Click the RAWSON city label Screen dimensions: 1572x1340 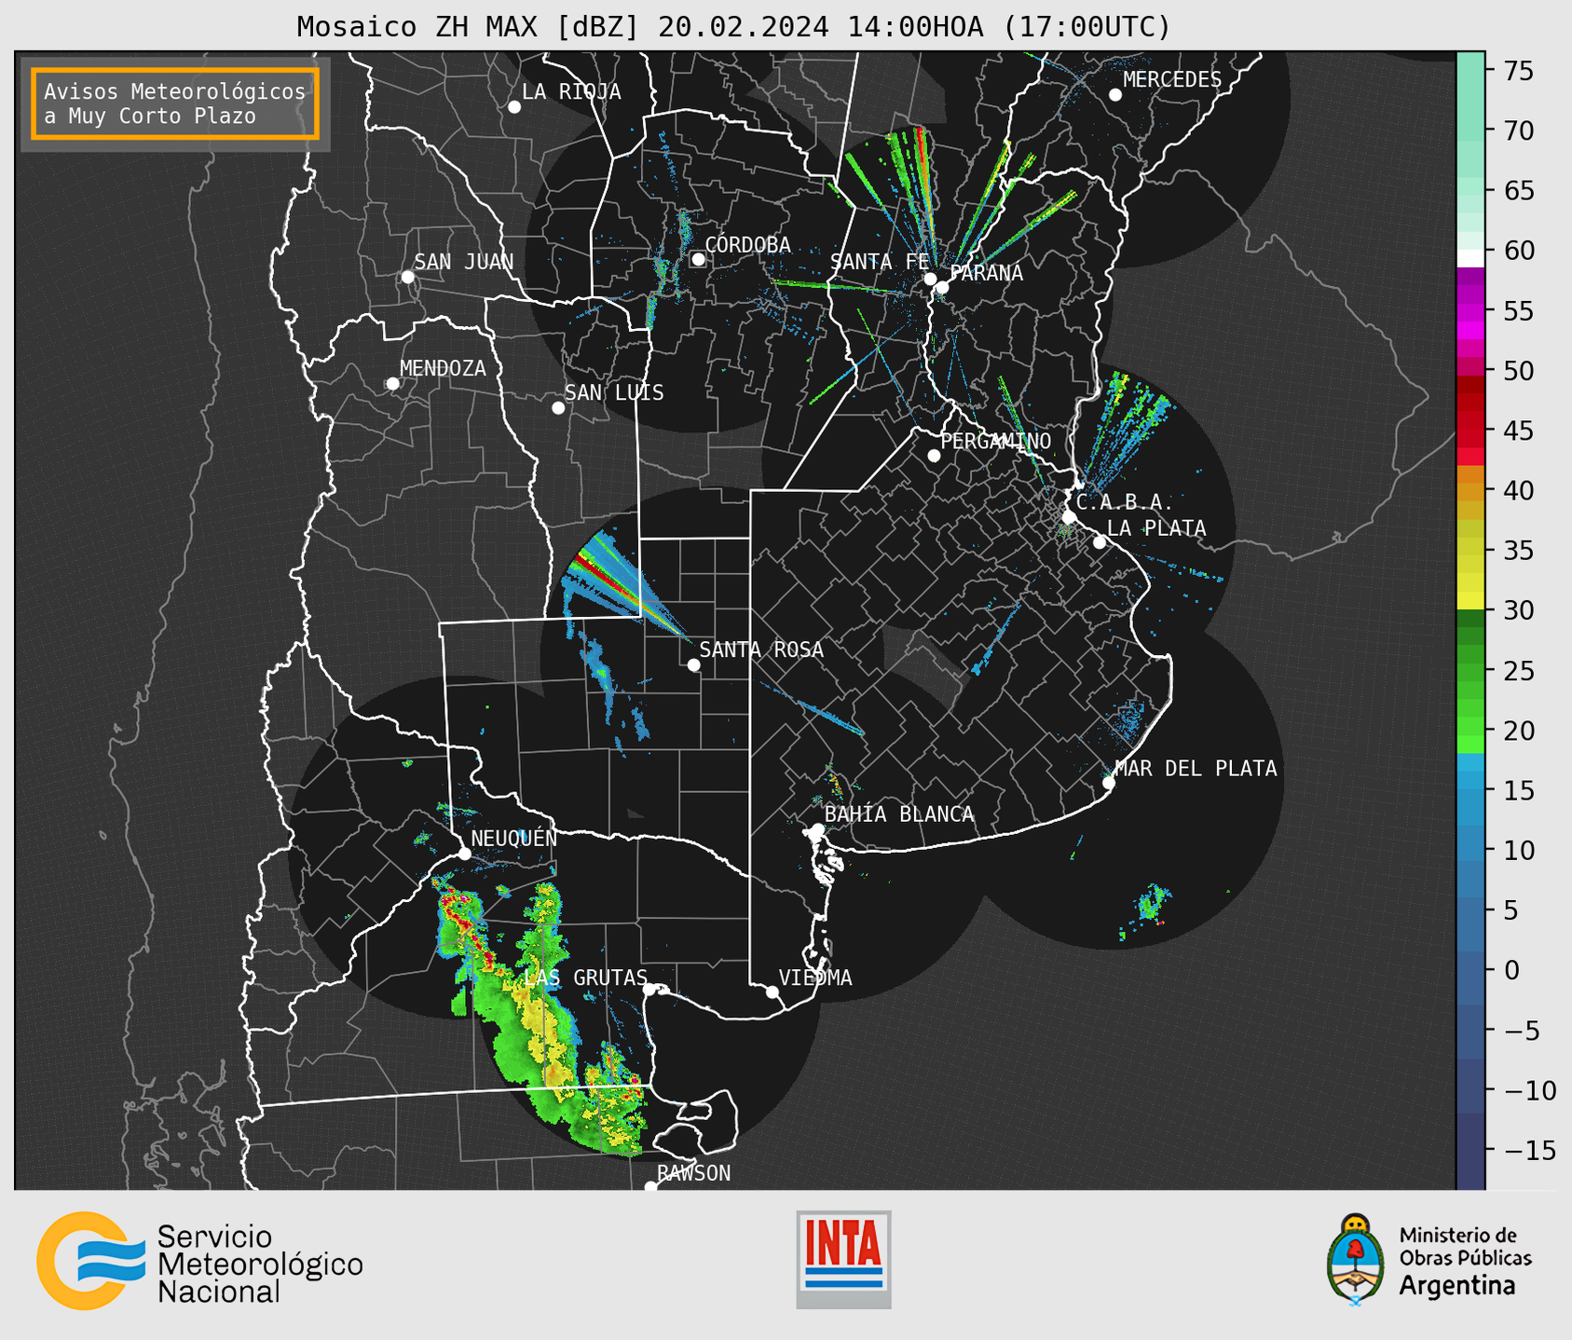tap(693, 1173)
